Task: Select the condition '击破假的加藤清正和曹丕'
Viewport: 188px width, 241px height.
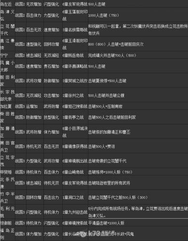Action: click(109, 132)
